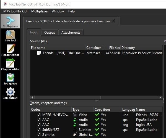Image resolution: width=166 pixels, height=138 pixels.
Task: Click green check icon of Global tags row
Action: click(97, 134)
